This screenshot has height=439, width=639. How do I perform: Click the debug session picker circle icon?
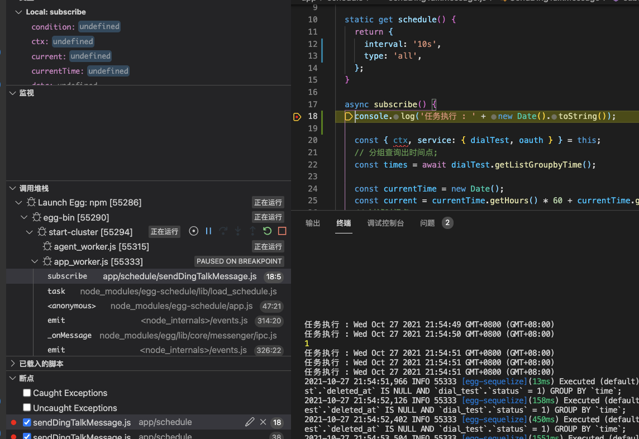194,231
